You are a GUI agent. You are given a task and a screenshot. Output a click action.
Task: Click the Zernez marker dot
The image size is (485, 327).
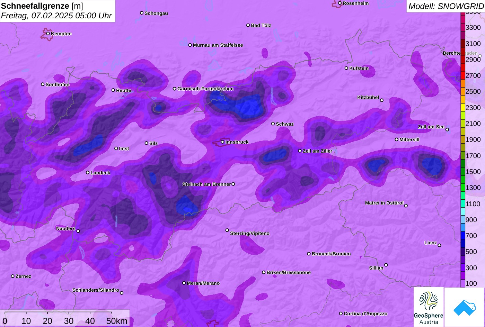pyautogui.click(x=13, y=276)
